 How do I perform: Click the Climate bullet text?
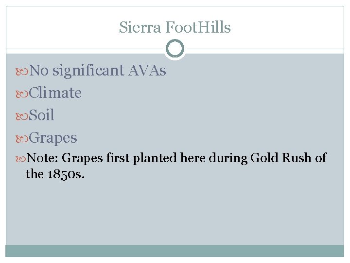click(55, 93)
